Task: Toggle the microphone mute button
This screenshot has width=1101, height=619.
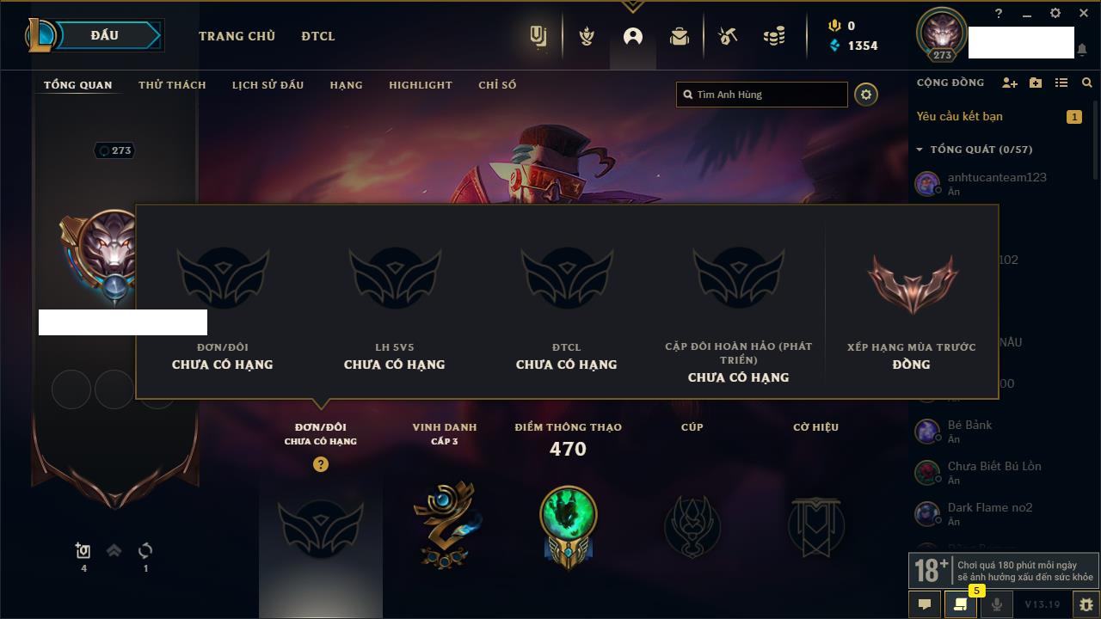Action: [996, 604]
